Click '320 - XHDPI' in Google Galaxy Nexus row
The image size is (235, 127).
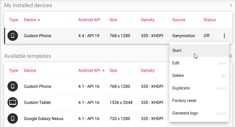point(152,119)
